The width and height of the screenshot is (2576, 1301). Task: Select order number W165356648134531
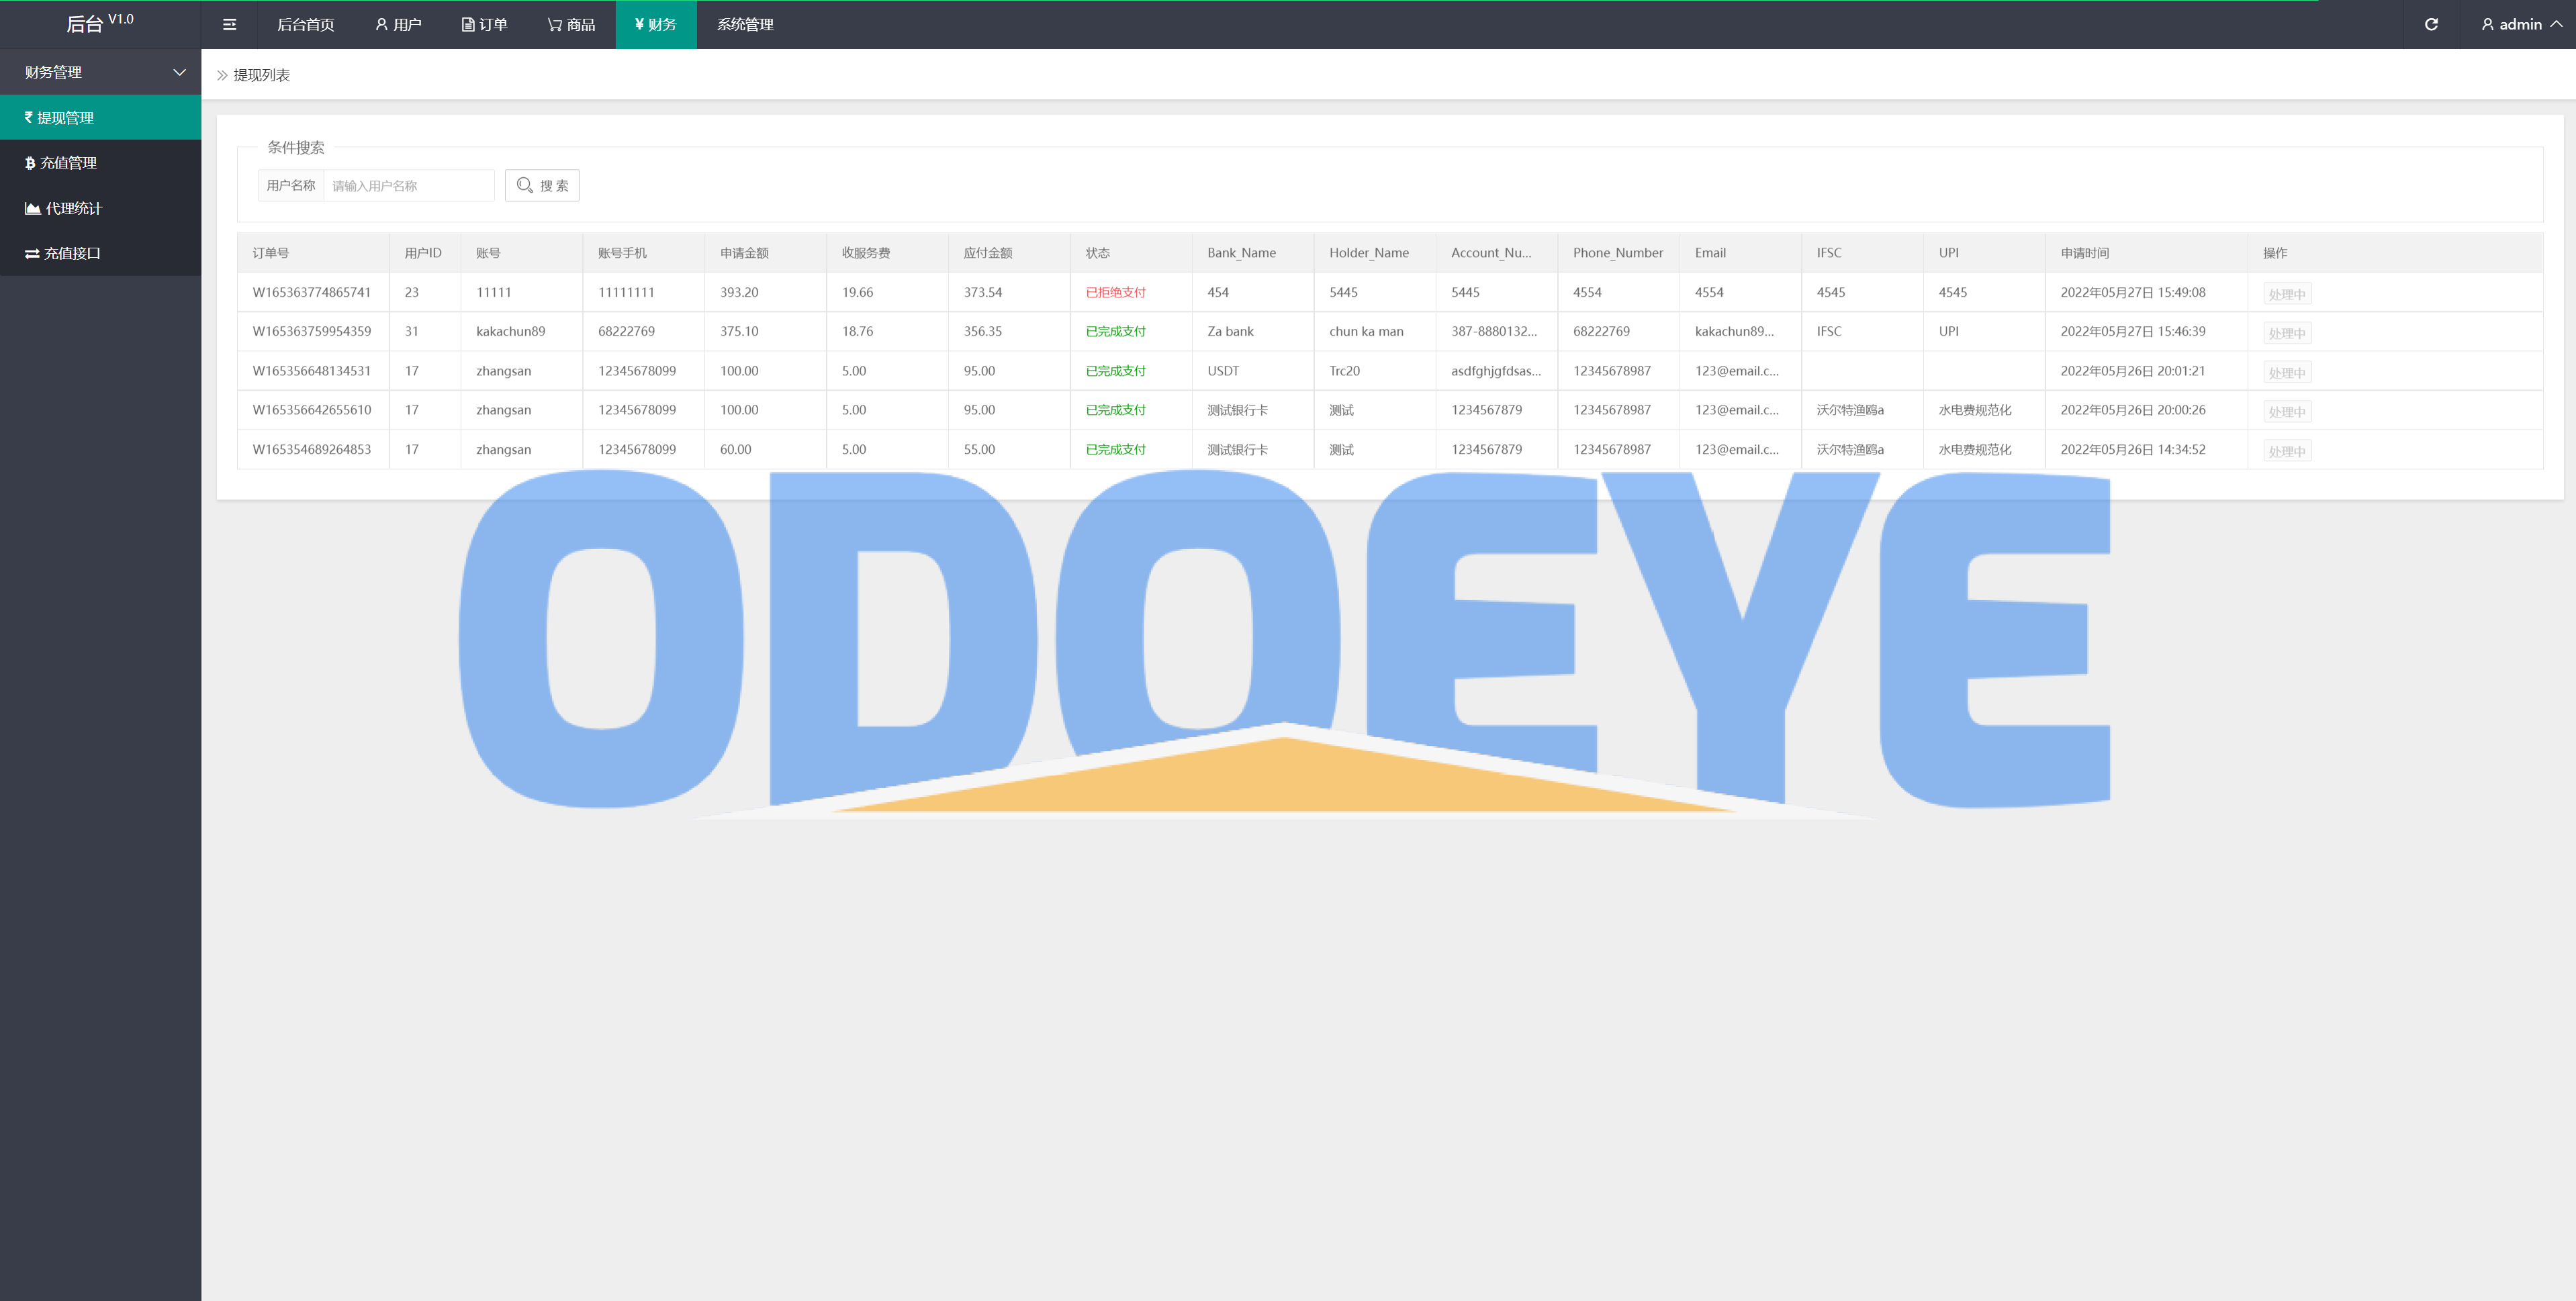point(311,370)
